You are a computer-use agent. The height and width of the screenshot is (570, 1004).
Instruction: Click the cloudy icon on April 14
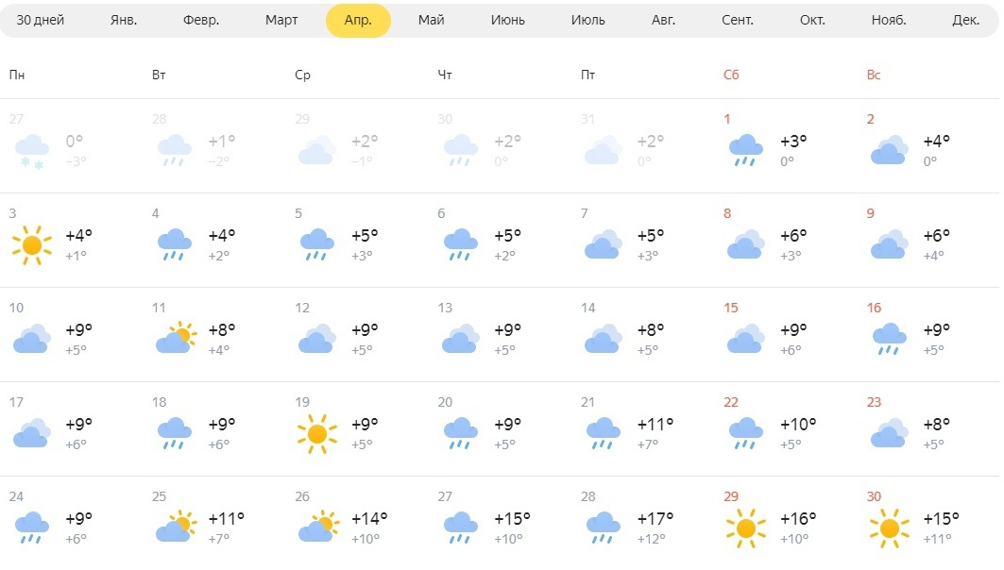click(604, 339)
